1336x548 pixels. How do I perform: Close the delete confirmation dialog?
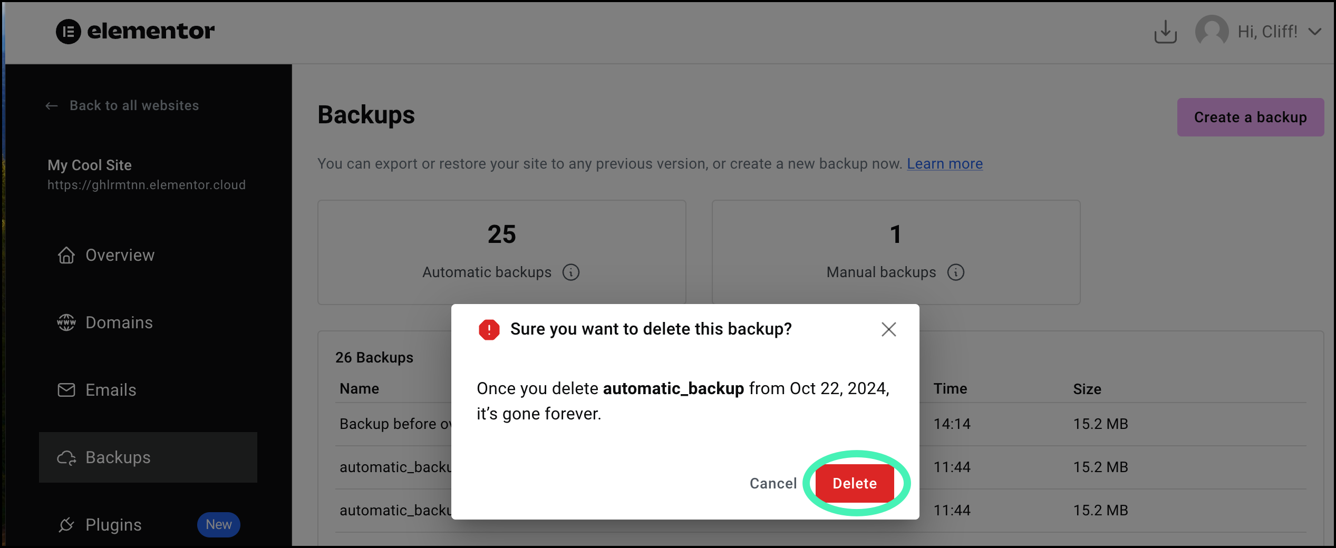[x=889, y=329]
